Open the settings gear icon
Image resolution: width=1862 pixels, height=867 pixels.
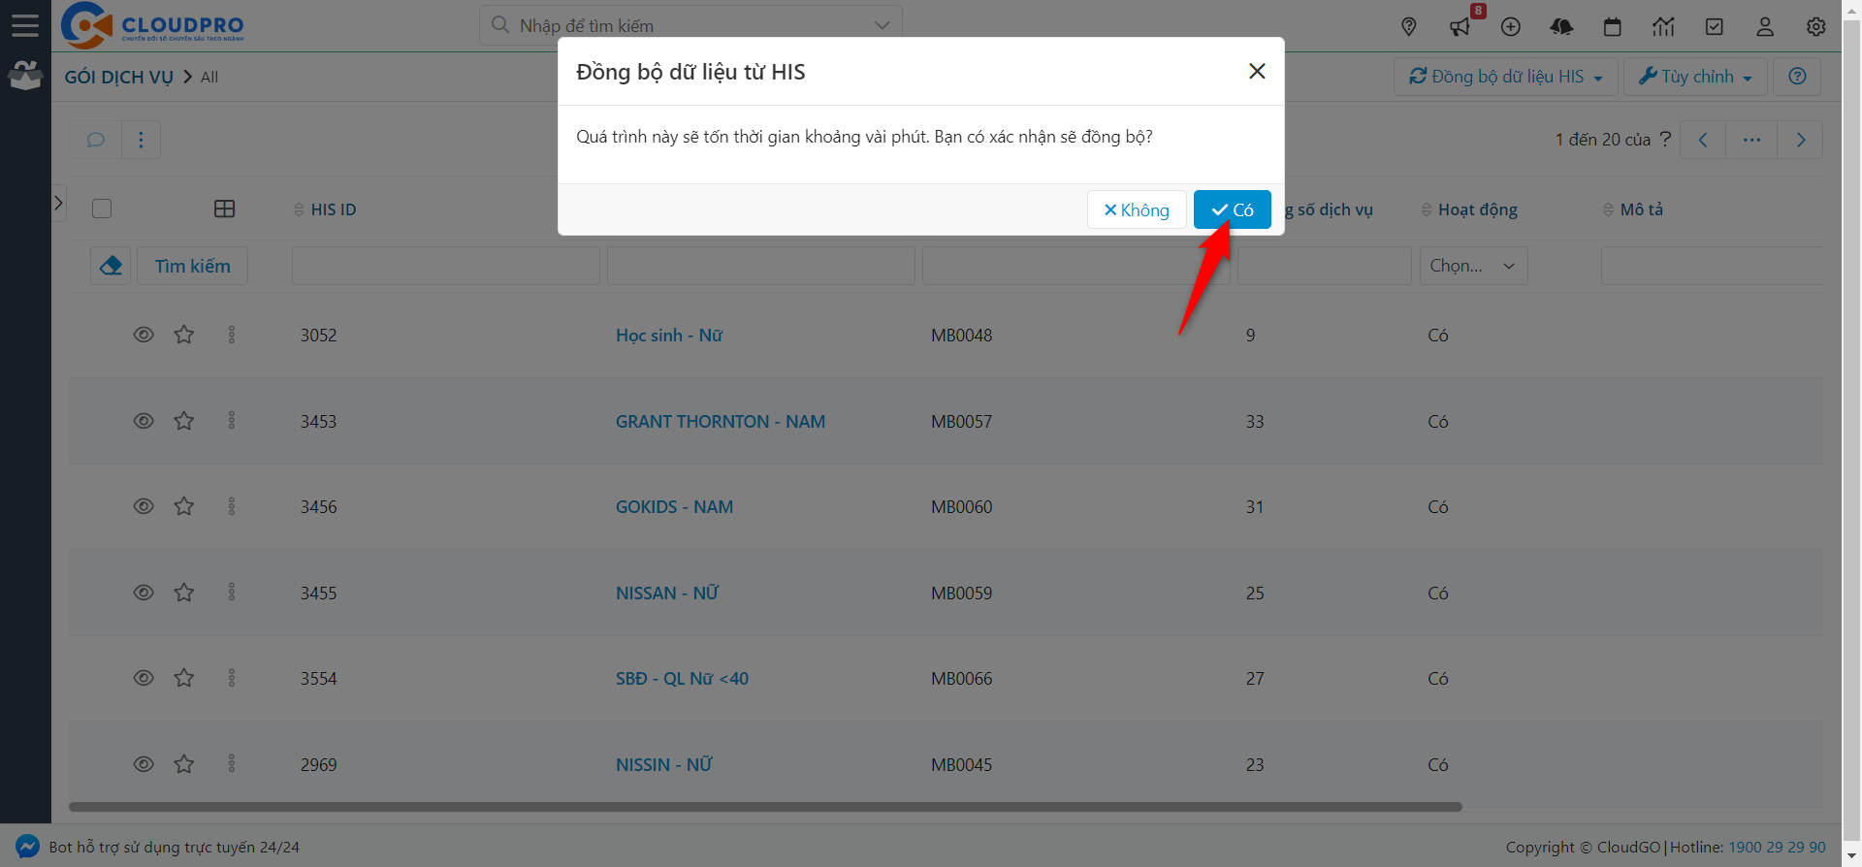point(1816,27)
